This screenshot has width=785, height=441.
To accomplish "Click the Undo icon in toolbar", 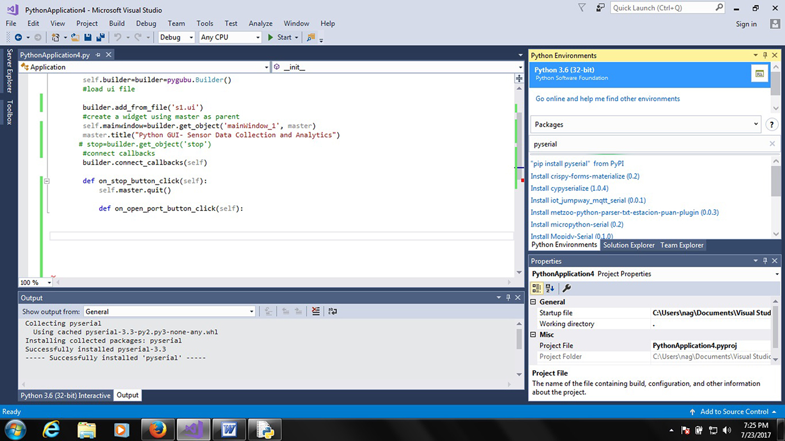I will click(x=118, y=37).
